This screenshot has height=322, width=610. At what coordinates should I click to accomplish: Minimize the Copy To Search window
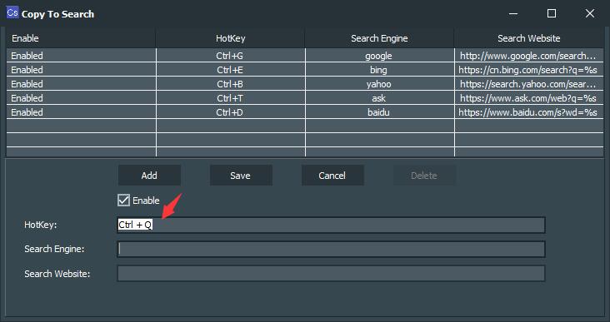(513, 13)
